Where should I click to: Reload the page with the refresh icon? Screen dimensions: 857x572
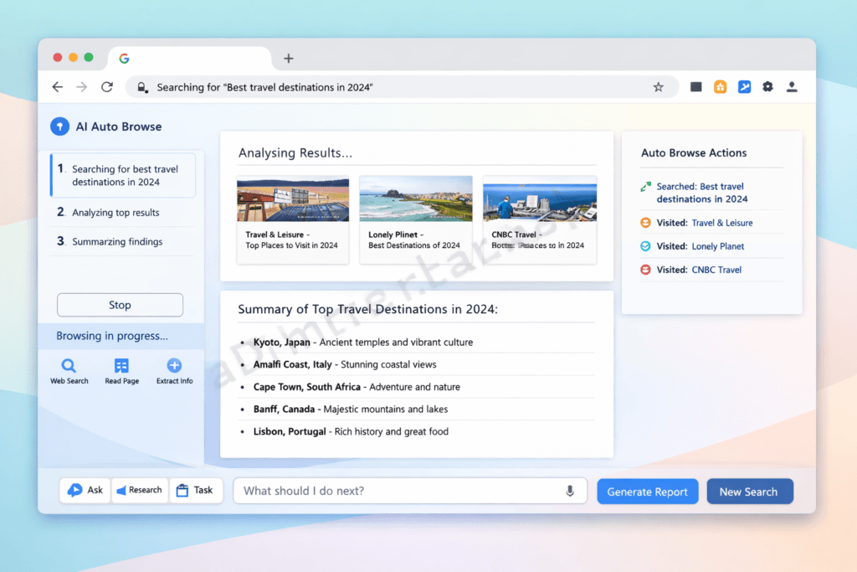pyautogui.click(x=106, y=86)
